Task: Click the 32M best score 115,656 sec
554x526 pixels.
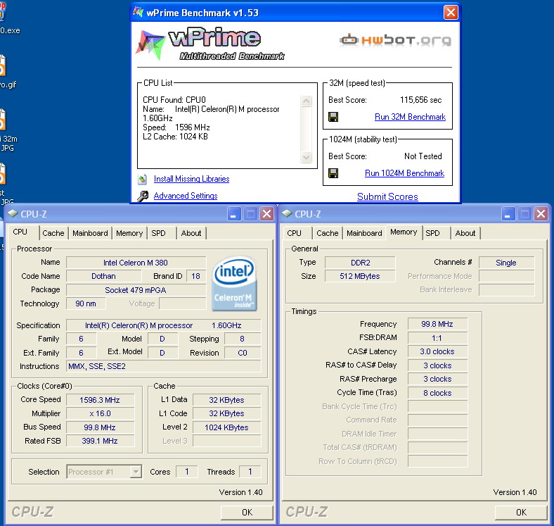Action: pos(421,100)
